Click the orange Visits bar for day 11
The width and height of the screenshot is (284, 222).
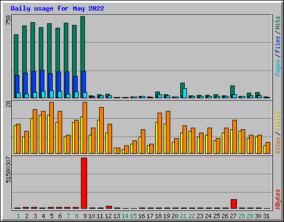[102, 130]
